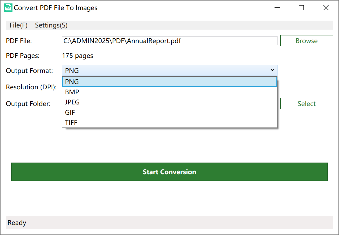The width and height of the screenshot is (339, 235).
Task: Click the PDF Pages label
Action: pos(22,56)
